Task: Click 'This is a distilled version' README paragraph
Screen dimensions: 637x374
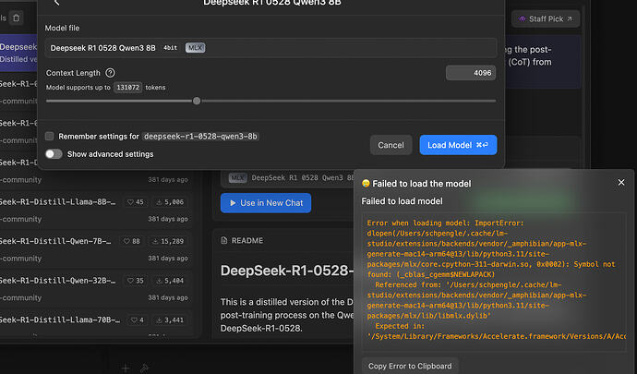Action: click(287, 315)
